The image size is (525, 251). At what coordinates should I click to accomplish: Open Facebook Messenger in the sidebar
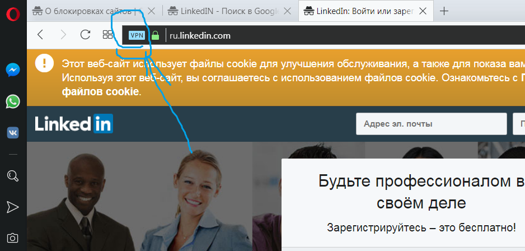point(13,70)
